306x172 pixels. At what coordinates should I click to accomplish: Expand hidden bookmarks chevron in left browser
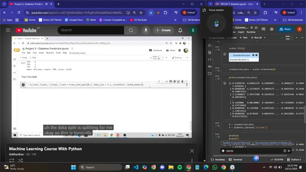click(175, 20)
